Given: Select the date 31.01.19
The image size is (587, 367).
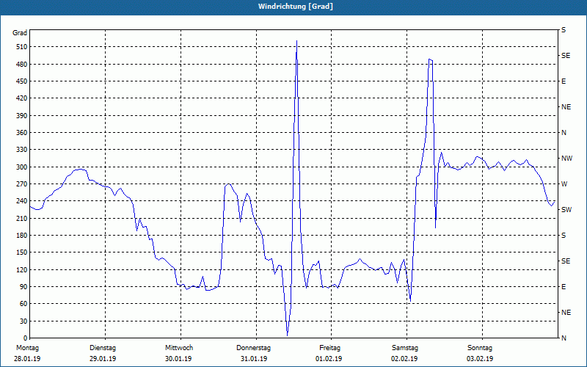Looking at the screenshot, I should click(x=254, y=359).
